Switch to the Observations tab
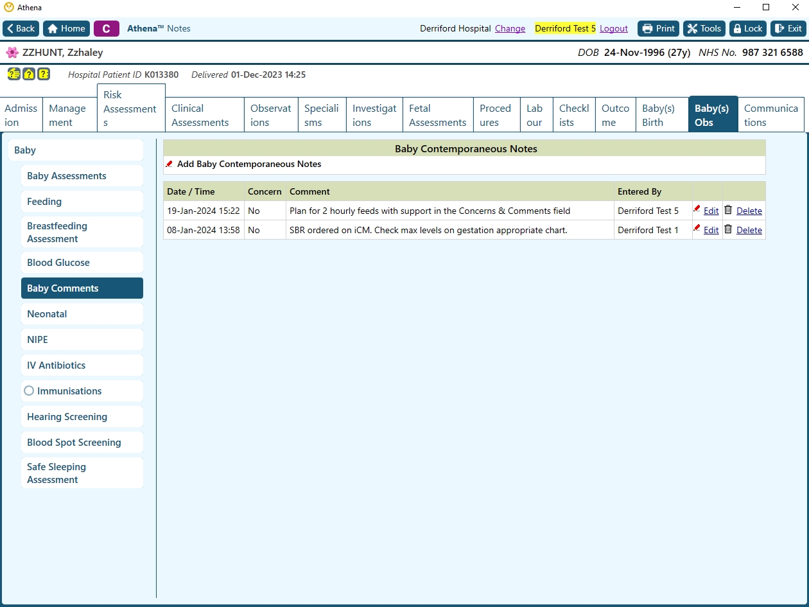Image resolution: width=809 pixels, height=607 pixels. (271, 115)
